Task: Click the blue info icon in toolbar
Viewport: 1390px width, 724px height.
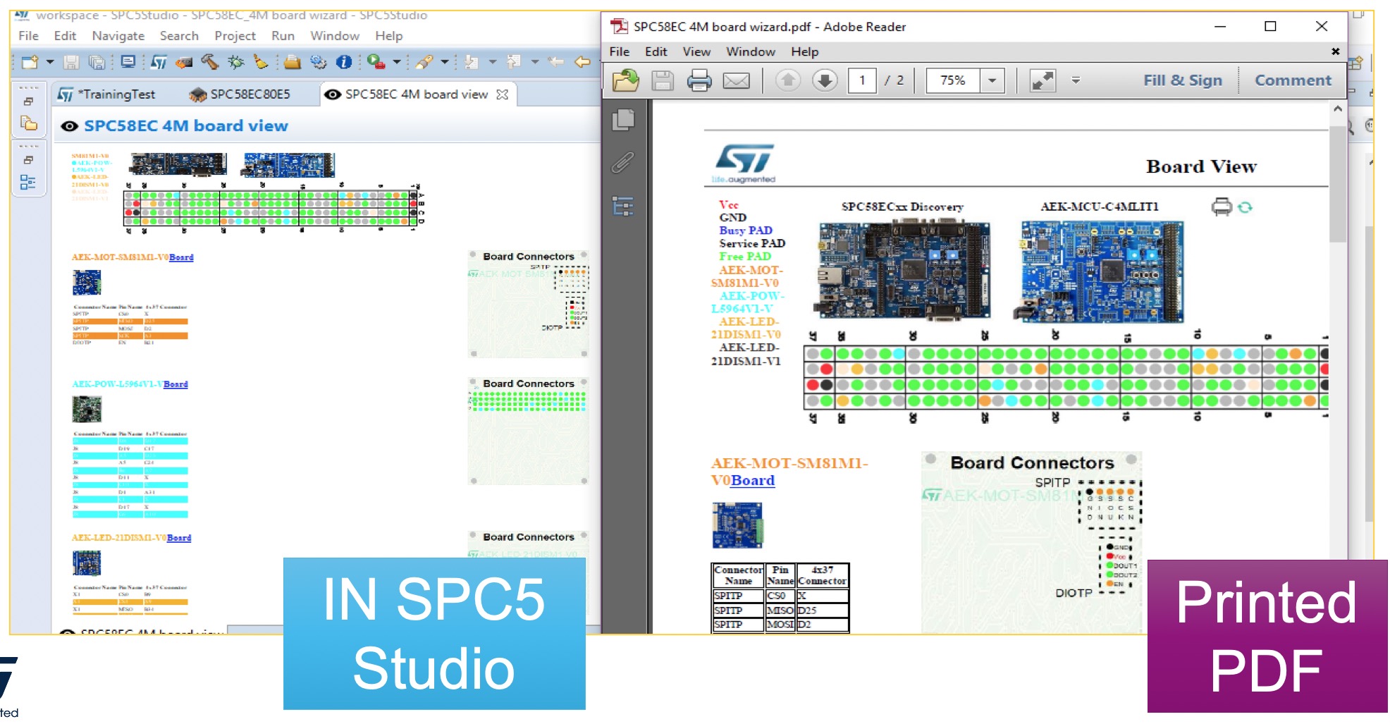Action: point(344,62)
